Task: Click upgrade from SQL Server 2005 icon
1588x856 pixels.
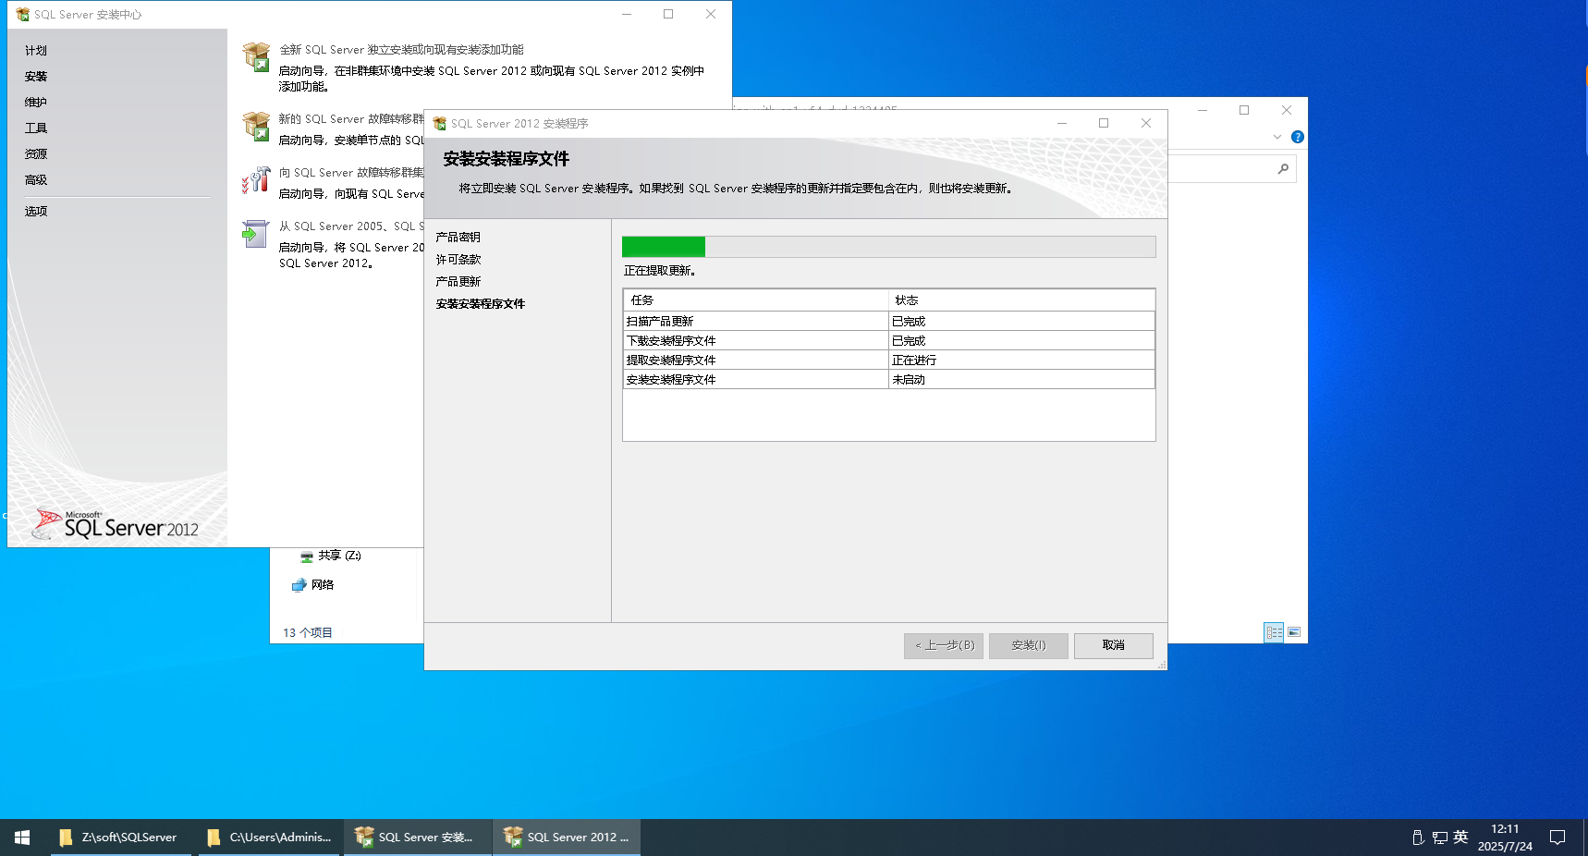Action: 255,233
